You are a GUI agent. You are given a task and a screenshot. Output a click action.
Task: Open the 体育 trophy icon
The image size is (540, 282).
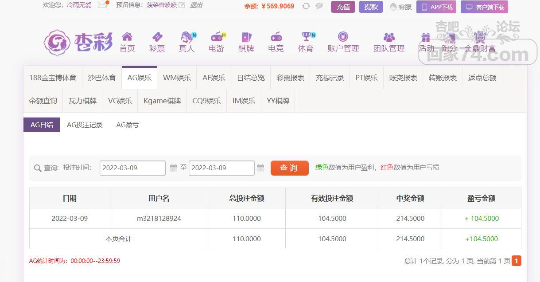(x=306, y=37)
